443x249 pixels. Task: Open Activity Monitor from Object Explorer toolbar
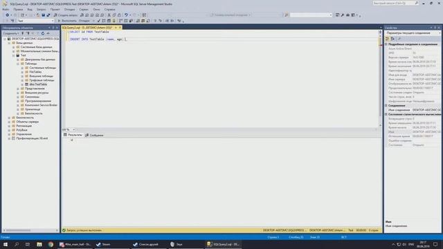[x=48, y=33]
